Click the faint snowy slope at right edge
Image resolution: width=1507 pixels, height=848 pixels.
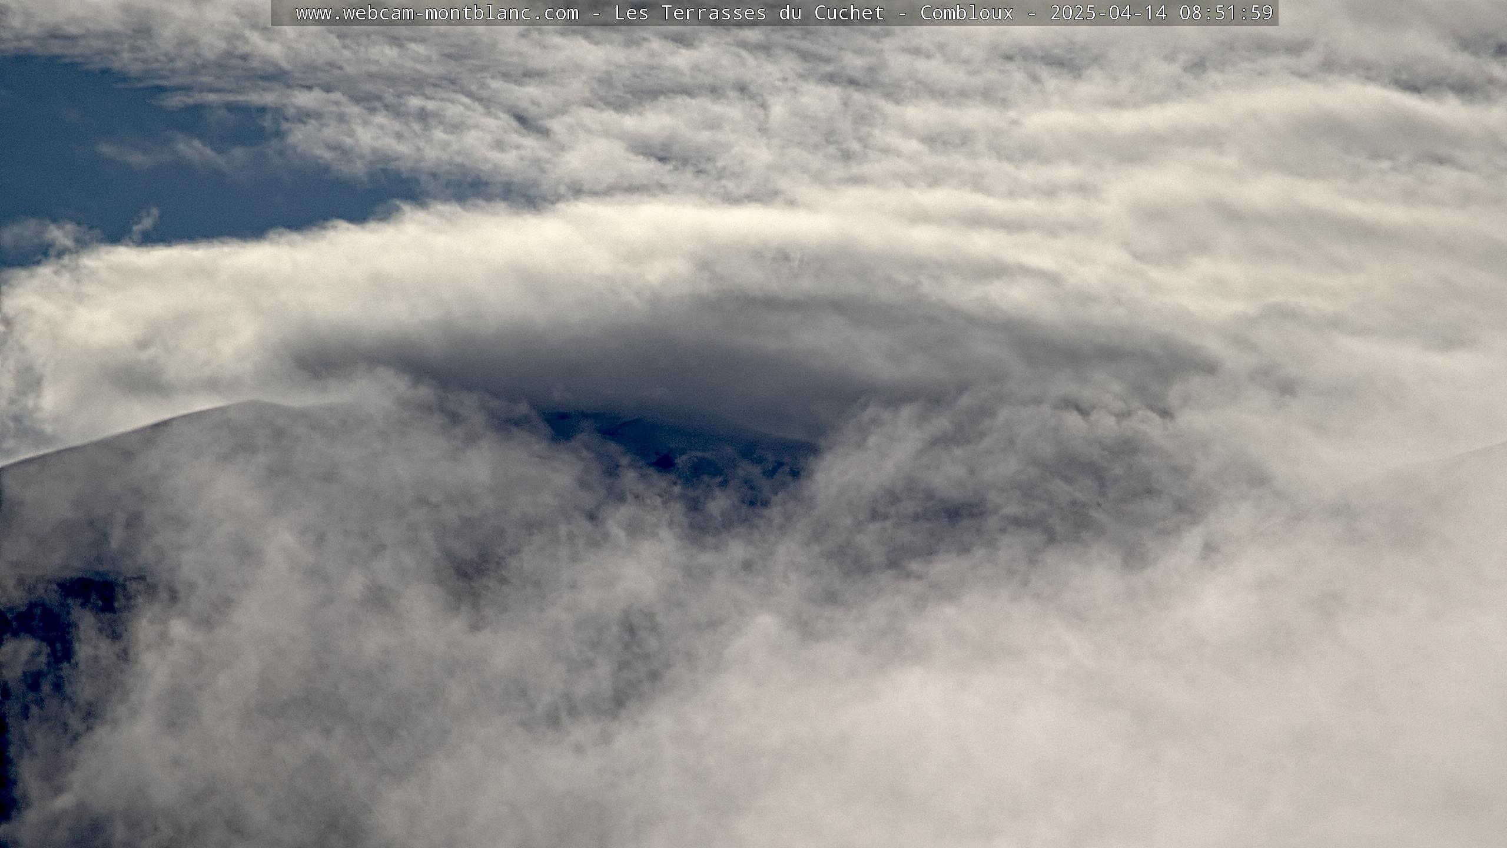1460,465
